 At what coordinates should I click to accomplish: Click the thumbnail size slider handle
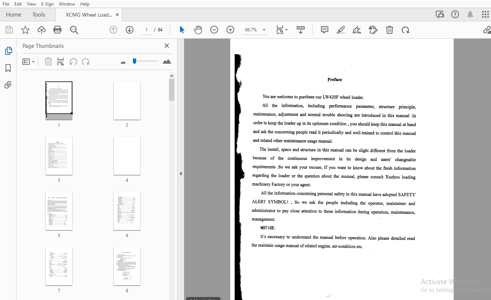135,61
